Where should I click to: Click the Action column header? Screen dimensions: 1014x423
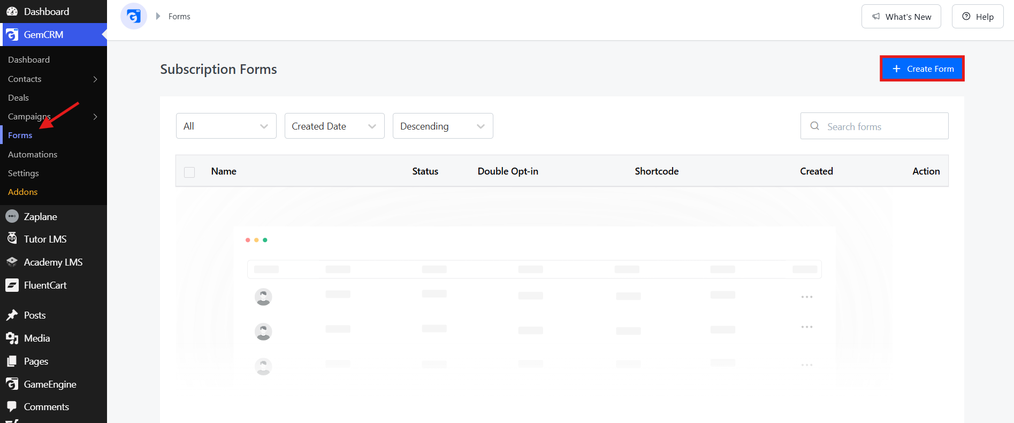coord(926,171)
